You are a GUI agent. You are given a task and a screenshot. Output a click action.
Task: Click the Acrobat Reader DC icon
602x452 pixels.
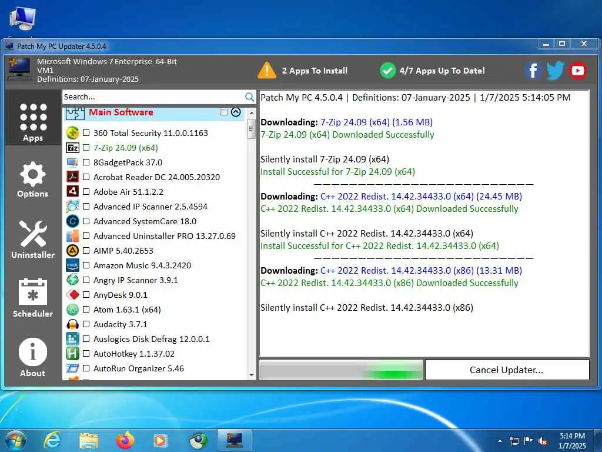[x=72, y=177]
